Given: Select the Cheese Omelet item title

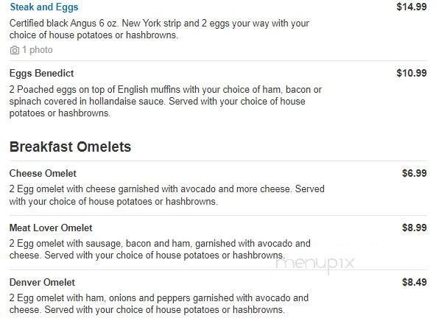Looking at the screenshot, I should tap(43, 173).
